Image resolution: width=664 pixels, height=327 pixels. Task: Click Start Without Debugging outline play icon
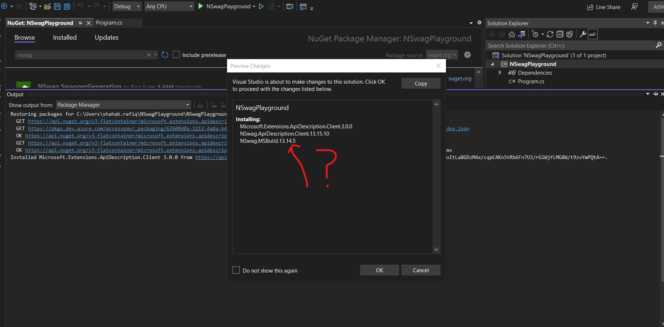(x=261, y=6)
